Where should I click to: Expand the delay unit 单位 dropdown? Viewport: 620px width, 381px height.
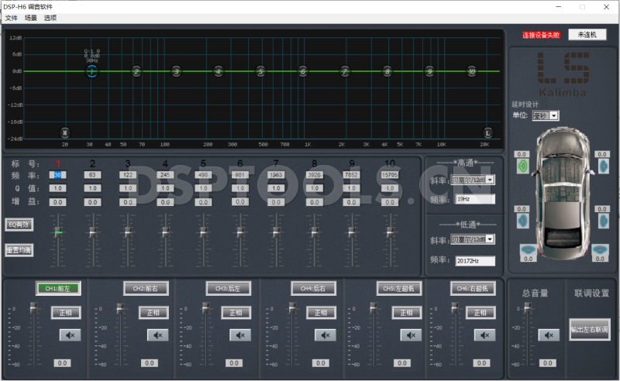point(553,115)
